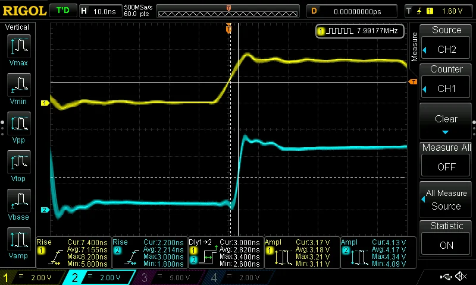Click the 500MSa/s sample rate readout
This screenshot has width=476, height=285.
point(138,7)
